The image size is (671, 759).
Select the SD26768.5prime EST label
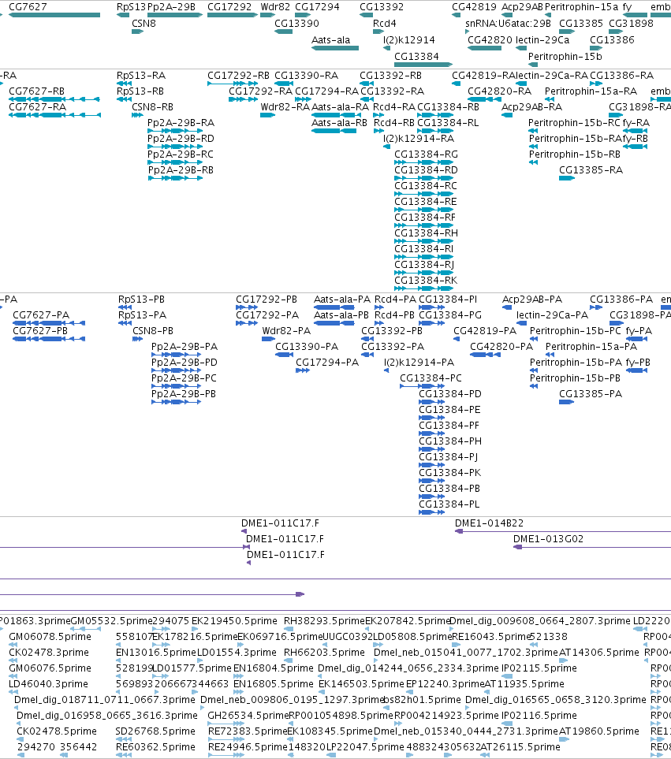click(155, 731)
